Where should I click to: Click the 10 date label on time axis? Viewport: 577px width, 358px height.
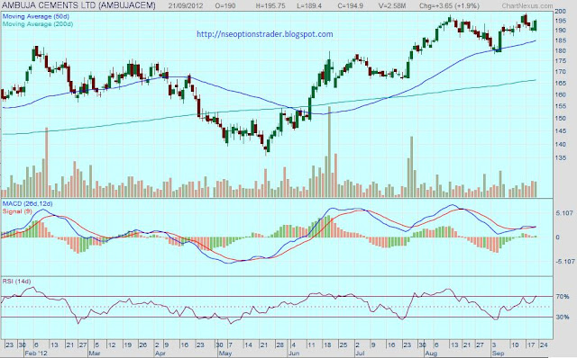tap(515, 345)
